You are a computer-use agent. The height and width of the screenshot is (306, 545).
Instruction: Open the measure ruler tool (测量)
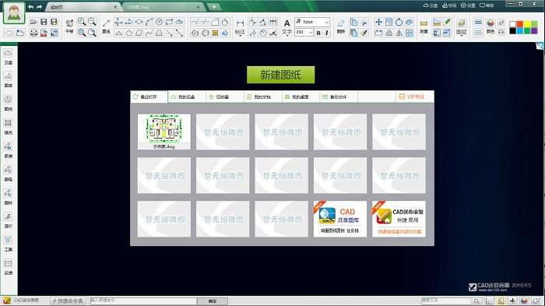(424, 26)
